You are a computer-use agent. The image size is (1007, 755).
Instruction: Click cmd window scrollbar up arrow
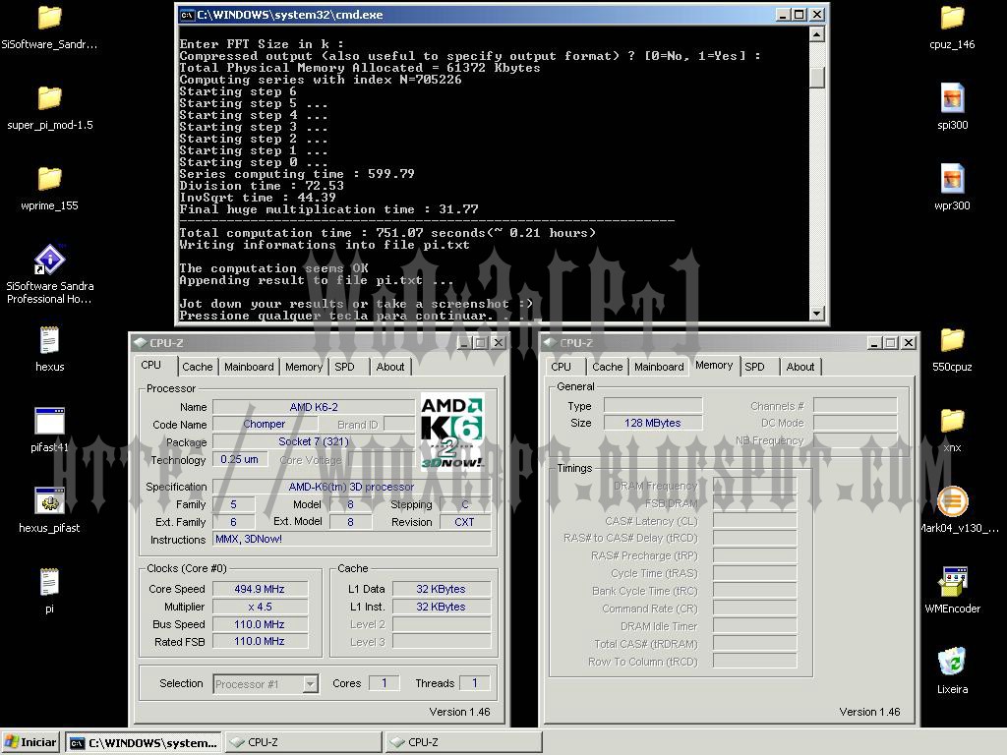[817, 34]
